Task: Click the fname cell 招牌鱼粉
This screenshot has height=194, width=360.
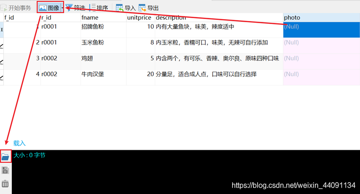Action: [x=104, y=30]
